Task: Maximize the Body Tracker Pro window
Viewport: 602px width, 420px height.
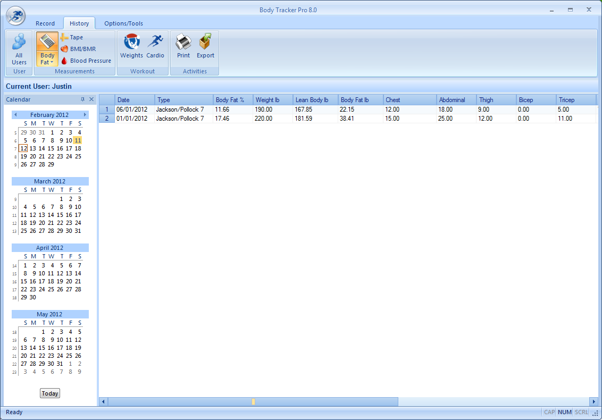Action: point(570,10)
